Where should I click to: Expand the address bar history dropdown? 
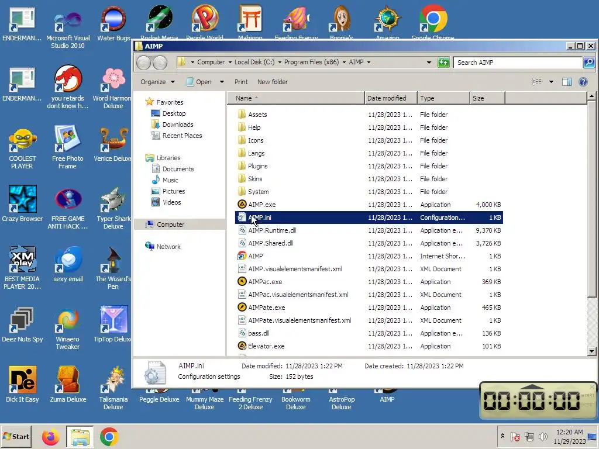click(429, 62)
